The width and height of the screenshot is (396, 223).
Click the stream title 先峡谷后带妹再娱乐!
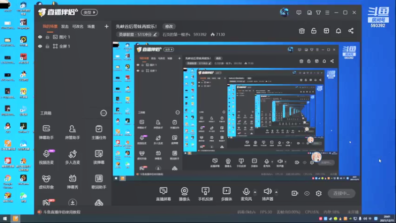tap(136, 26)
